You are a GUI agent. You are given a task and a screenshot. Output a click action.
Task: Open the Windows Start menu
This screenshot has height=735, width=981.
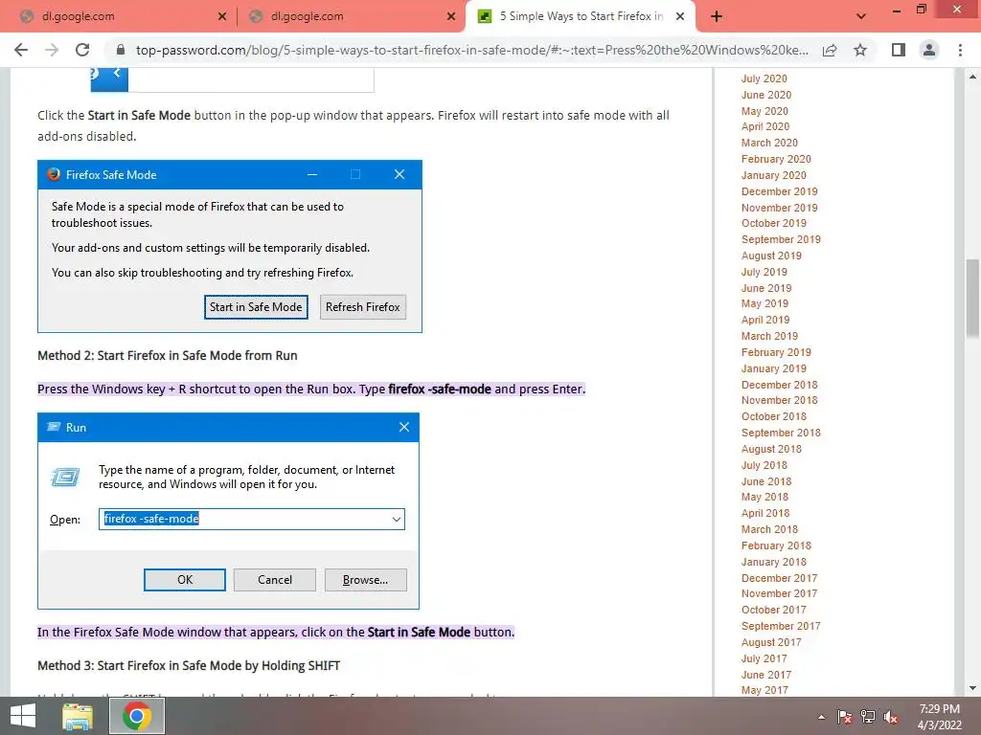pyautogui.click(x=22, y=716)
